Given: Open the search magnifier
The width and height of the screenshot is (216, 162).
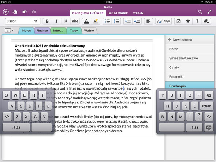Looking at the screenshot, I should tap(200, 12).
